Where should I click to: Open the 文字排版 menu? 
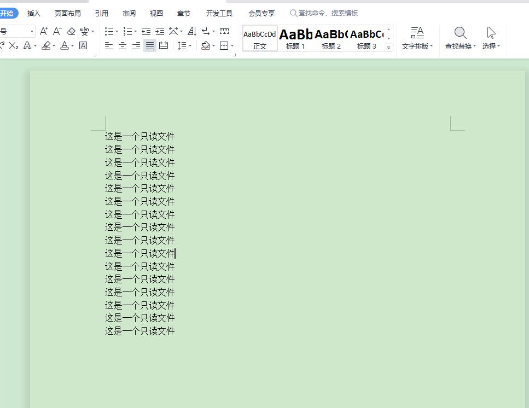(x=417, y=38)
